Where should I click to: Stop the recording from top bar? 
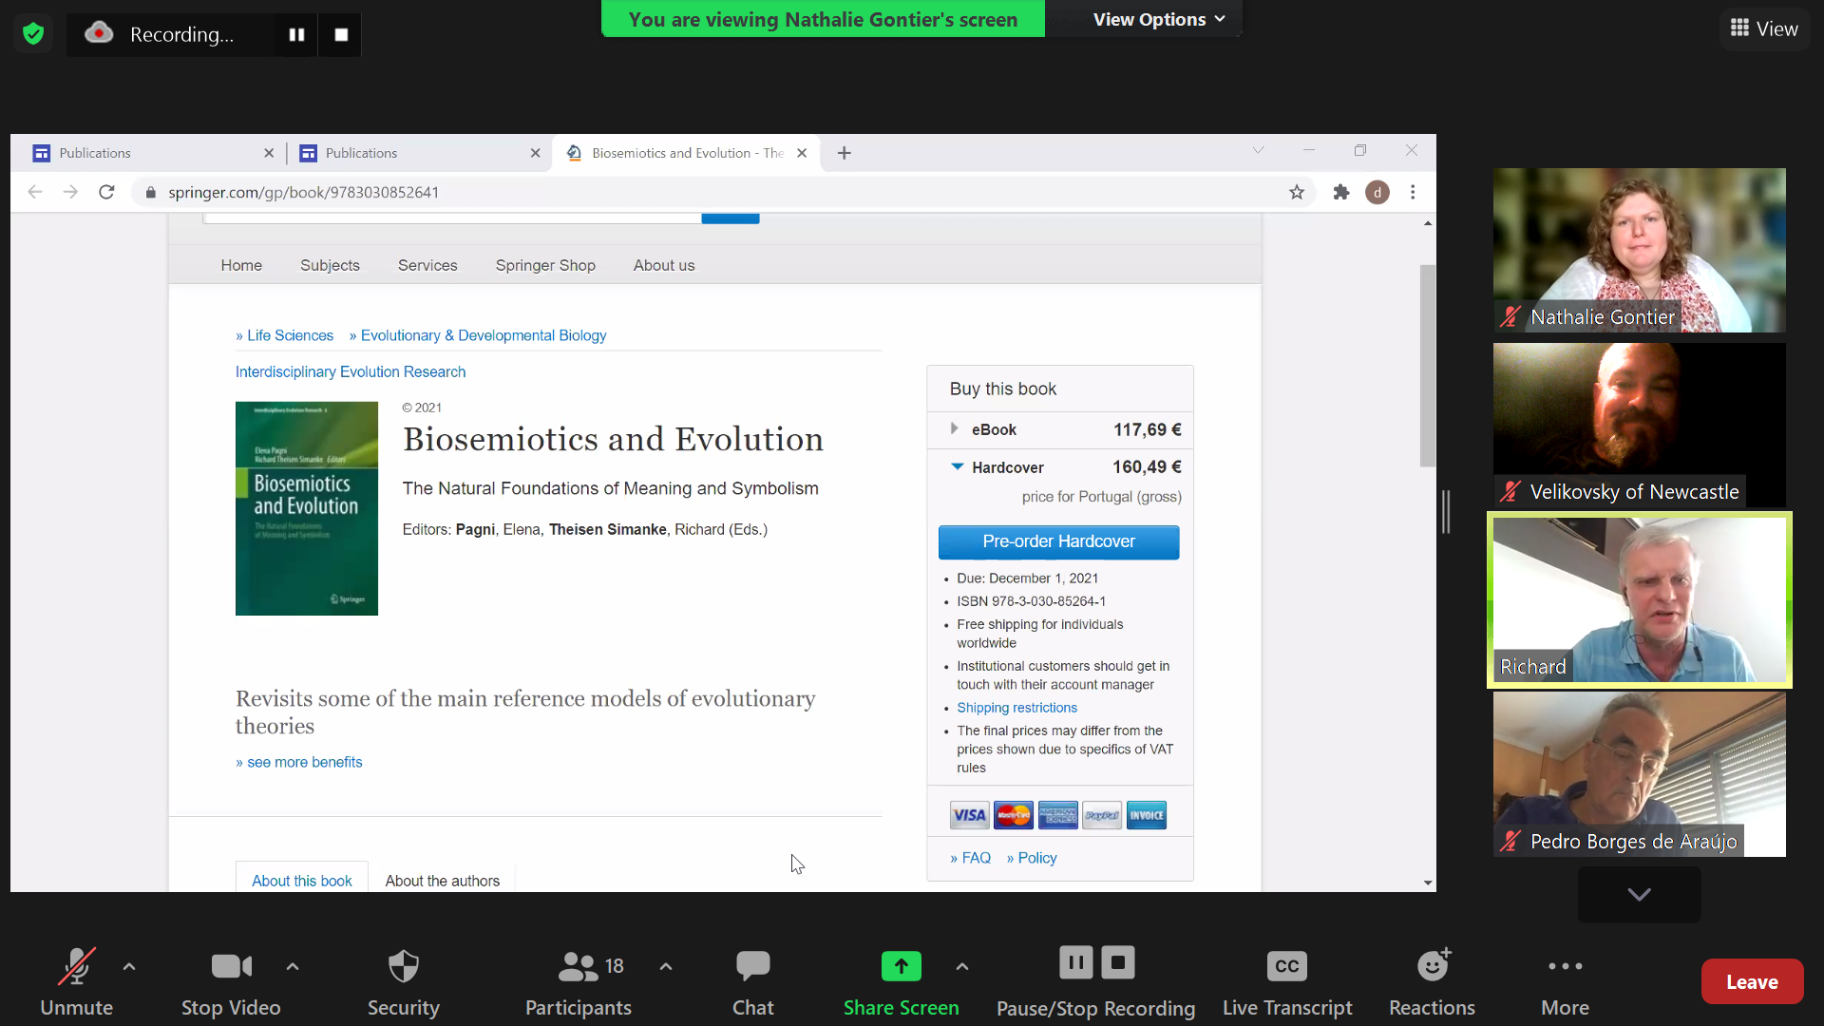point(341,34)
